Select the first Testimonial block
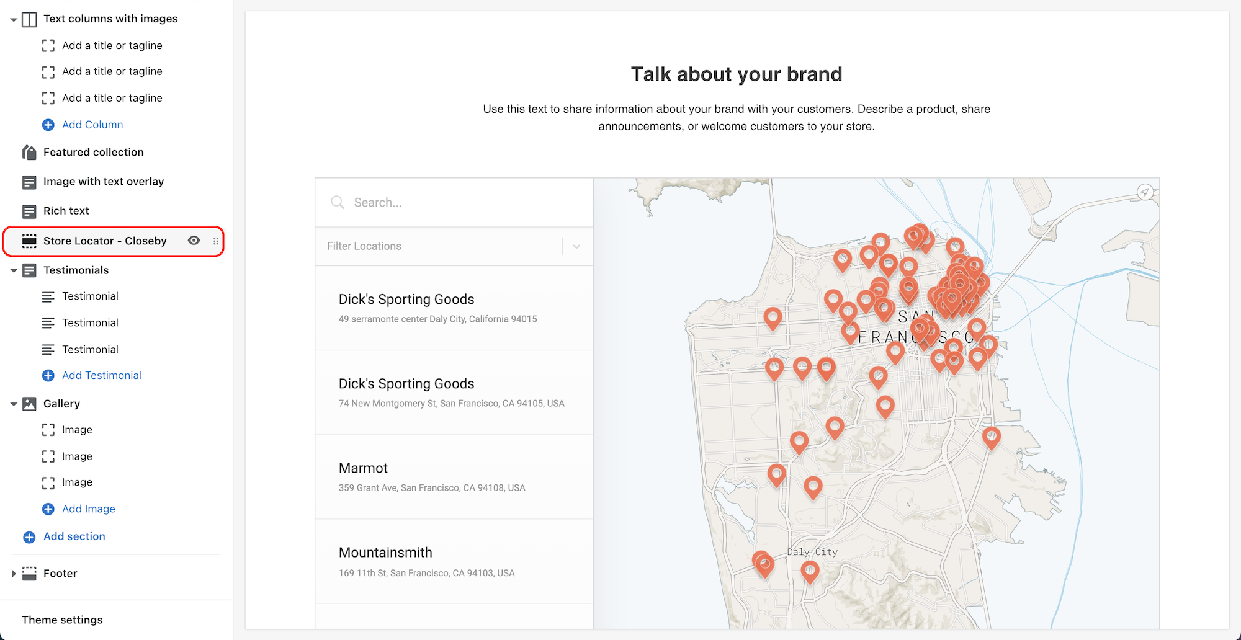 (x=90, y=296)
